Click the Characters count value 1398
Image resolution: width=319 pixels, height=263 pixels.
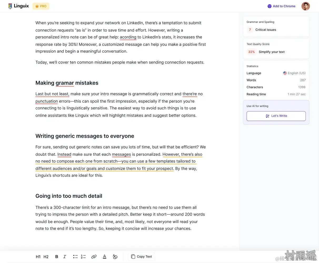click(x=302, y=87)
